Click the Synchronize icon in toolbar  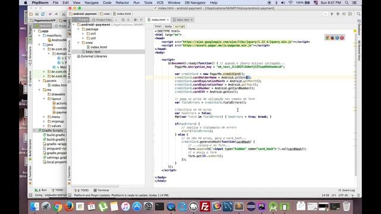(x=43, y=14)
